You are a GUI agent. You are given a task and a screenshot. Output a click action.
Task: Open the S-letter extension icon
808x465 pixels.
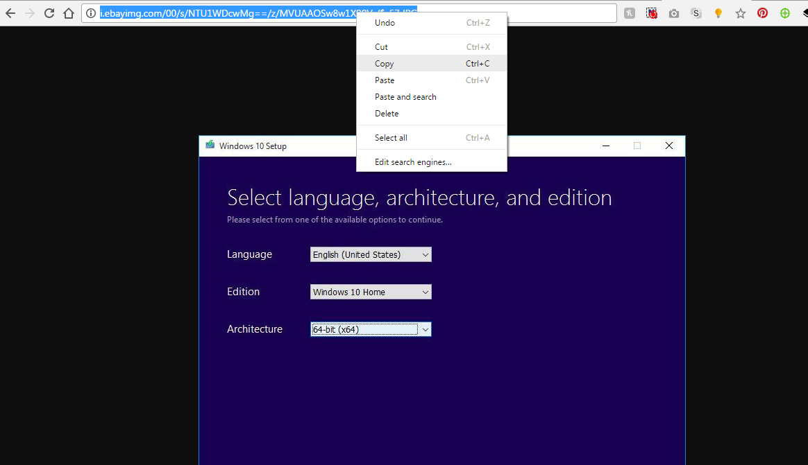pos(696,13)
